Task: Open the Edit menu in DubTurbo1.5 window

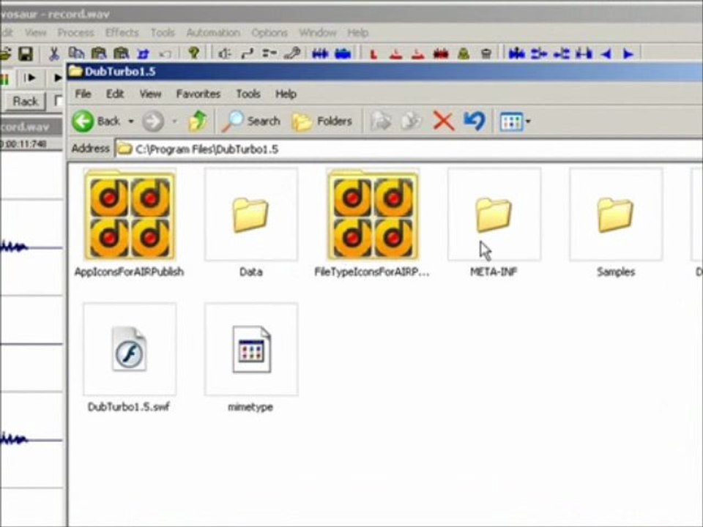Action: [x=115, y=94]
